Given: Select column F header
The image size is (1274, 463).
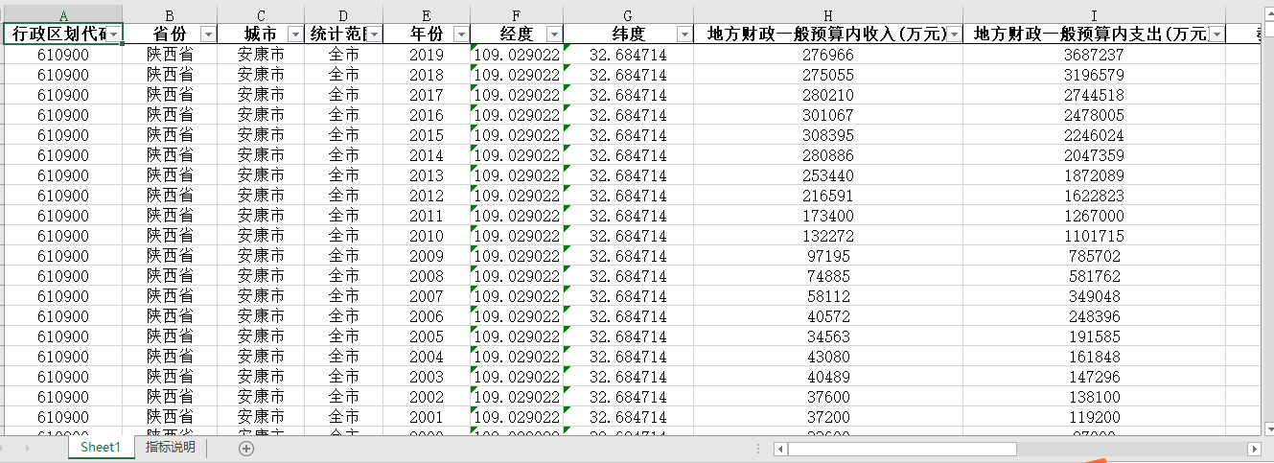Looking at the screenshot, I should click(516, 15).
